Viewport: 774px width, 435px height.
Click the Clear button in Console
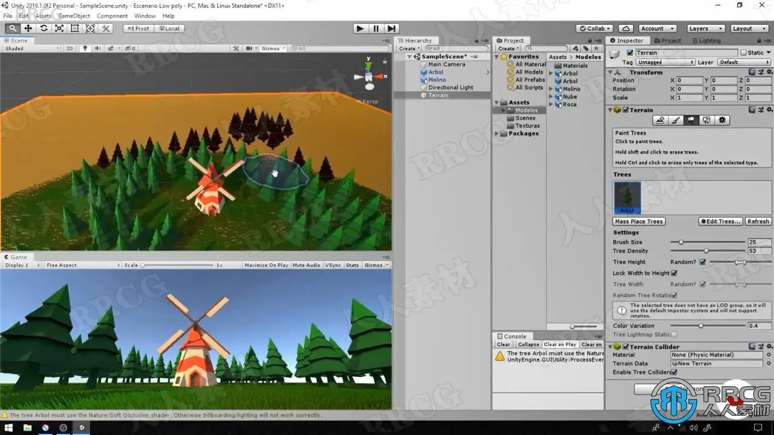(x=504, y=344)
